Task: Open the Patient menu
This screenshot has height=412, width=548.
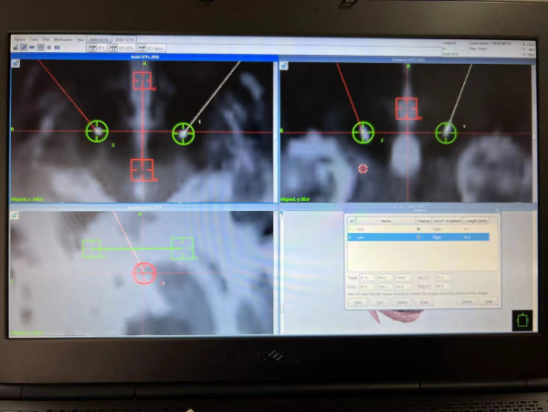Action: coord(19,39)
